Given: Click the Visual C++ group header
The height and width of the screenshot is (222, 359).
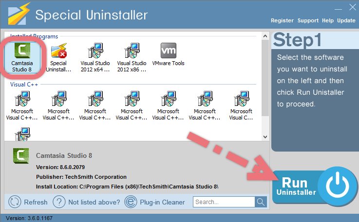Looking at the screenshot, I should coord(24,85).
